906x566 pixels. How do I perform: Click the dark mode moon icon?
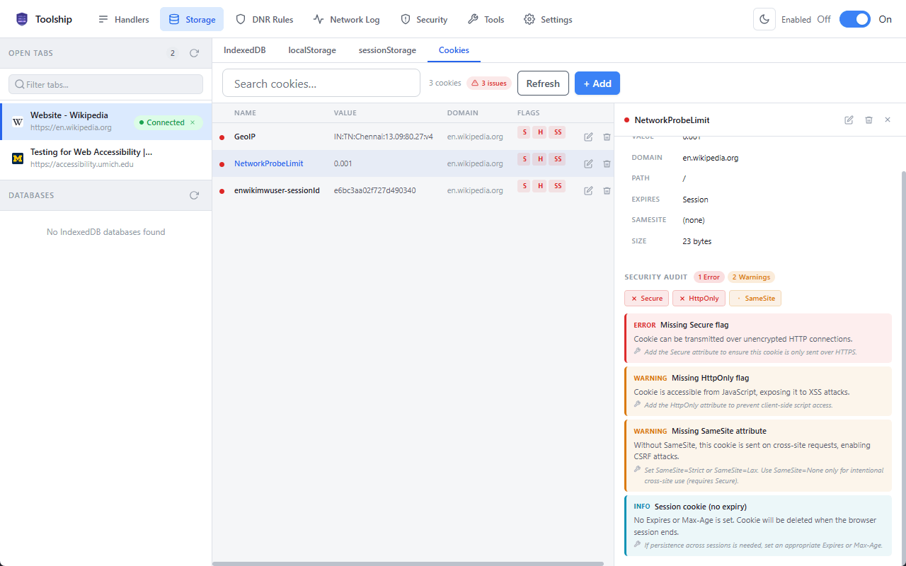(x=764, y=19)
